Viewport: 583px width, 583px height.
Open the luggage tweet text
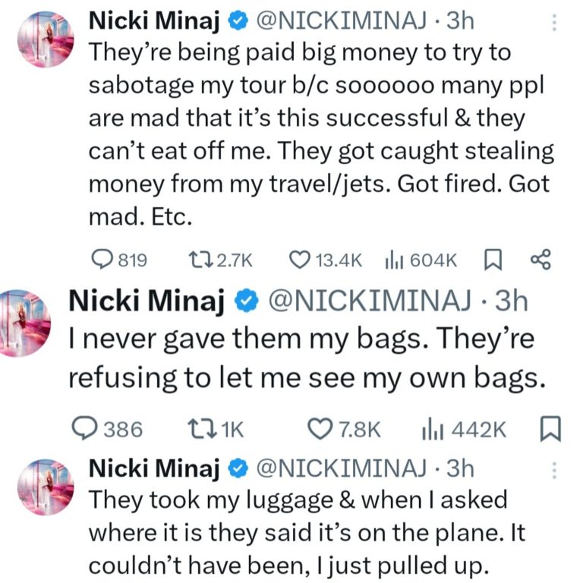pyautogui.click(x=304, y=533)
